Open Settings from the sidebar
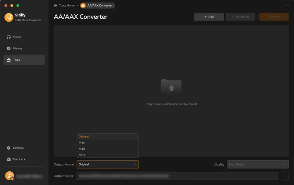The width and height of the screenshot is (294, 185). [24, 148]
